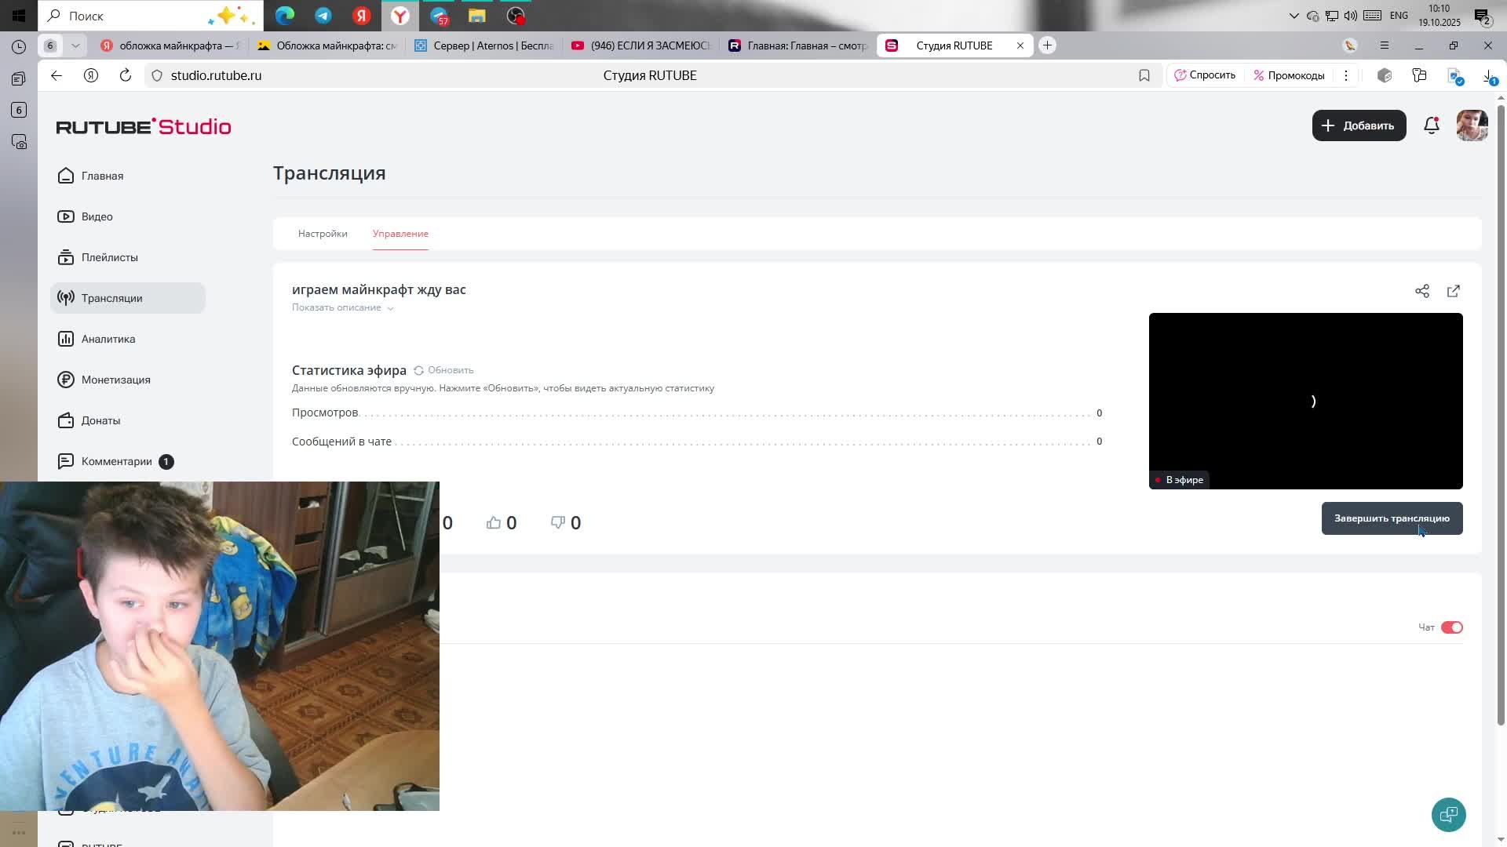Click the thumbs up likes icon
1507x847 pixels.
point(494,522)
